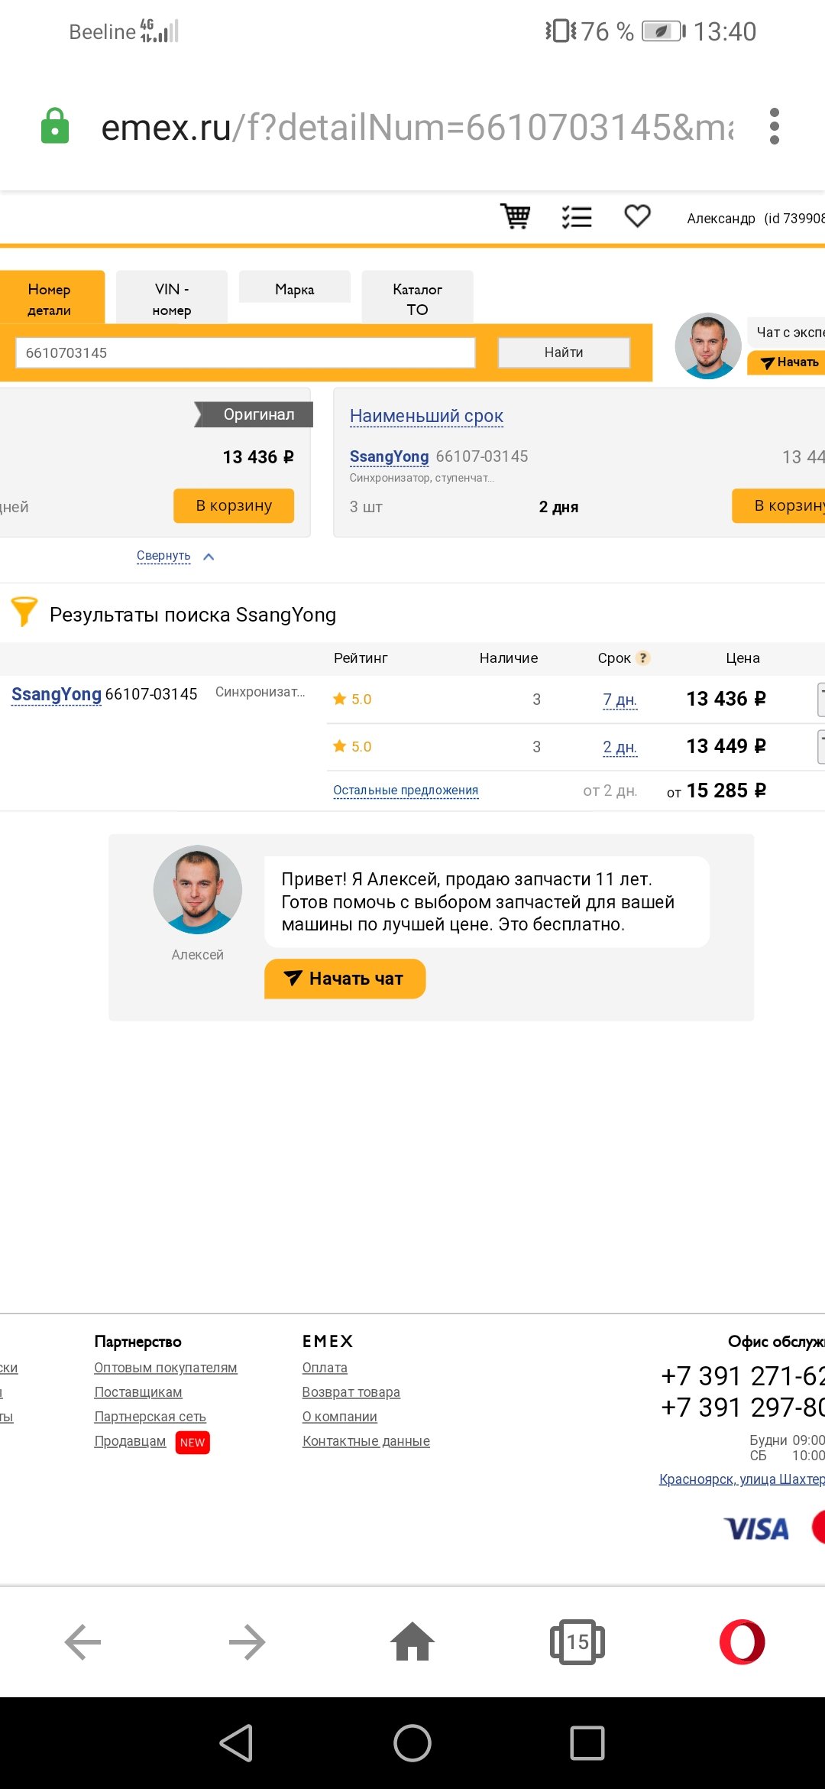825x1789 pixels.
Task: Add original 13 436 ₽ part to cart
Action: pos(234,505)
